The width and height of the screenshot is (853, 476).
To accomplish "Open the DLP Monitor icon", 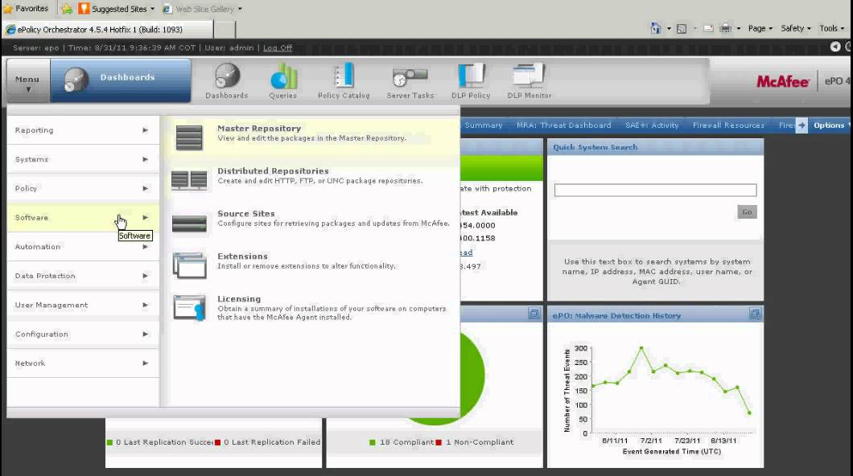I will point(529,76).
